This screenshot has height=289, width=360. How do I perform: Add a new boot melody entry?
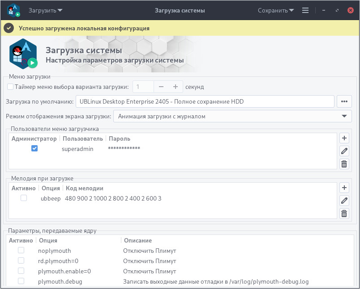(x=344, y=188)
